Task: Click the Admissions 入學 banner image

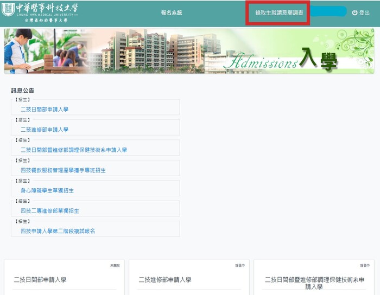Action: 189,51
